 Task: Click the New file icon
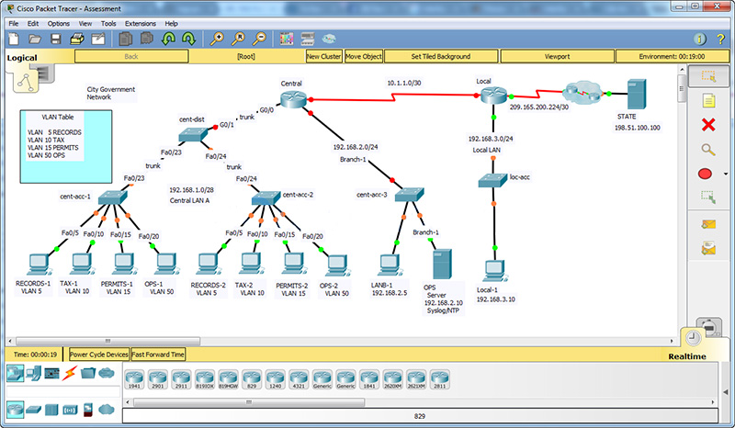click(14, 39)
